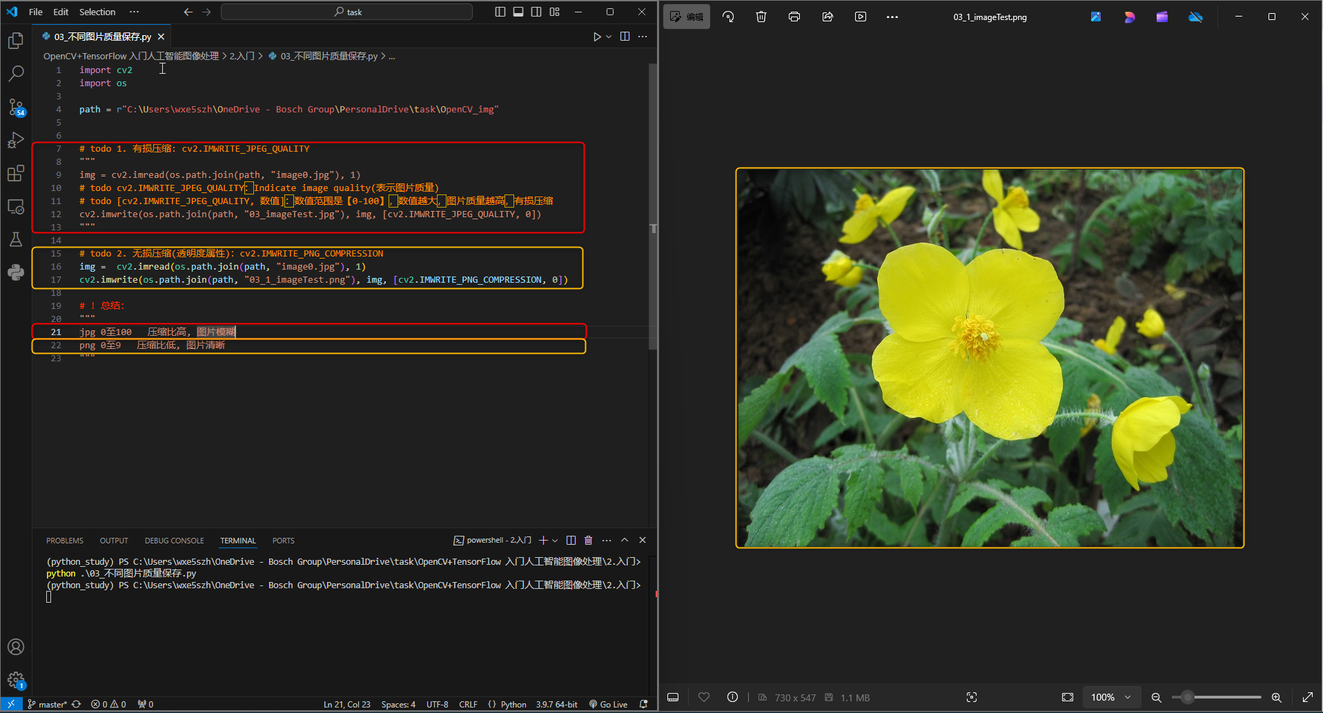Toggle the bottom panel layout button
This screenshot has height=713, width=1323.
tap(518, 12)
